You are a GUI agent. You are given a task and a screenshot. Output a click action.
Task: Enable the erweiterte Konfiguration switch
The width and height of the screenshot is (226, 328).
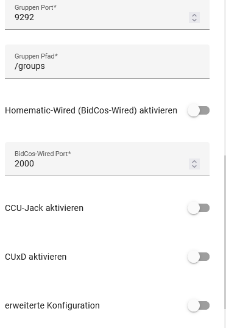coord(199,305)
